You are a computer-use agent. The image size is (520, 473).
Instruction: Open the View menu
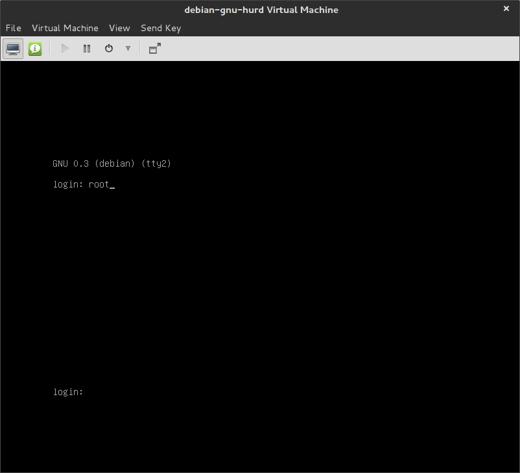coord(119,28)
